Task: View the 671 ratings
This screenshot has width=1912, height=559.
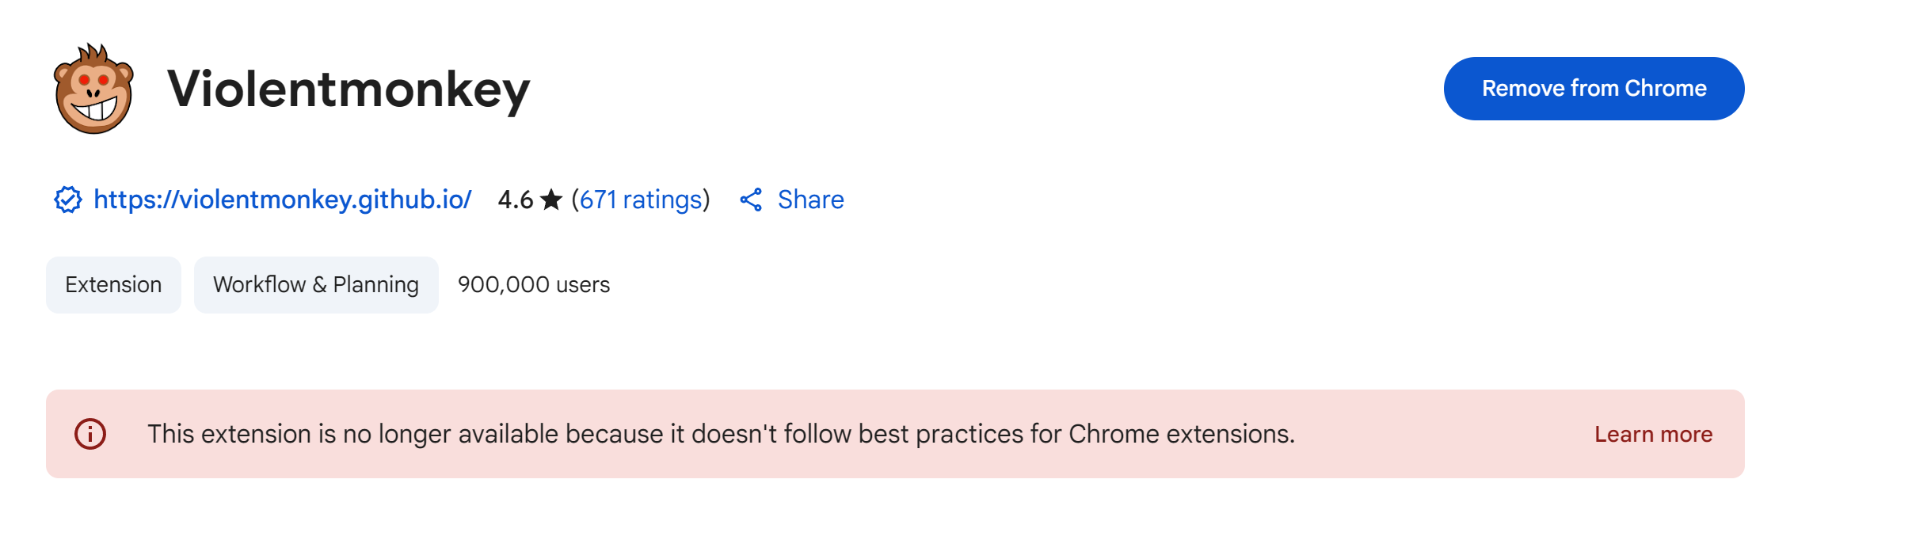Action: (x=641, y=200)
